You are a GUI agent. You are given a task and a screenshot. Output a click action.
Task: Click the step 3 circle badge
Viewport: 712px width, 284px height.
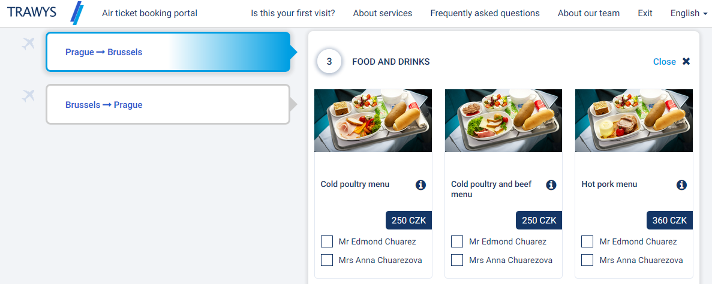[329, 62]
